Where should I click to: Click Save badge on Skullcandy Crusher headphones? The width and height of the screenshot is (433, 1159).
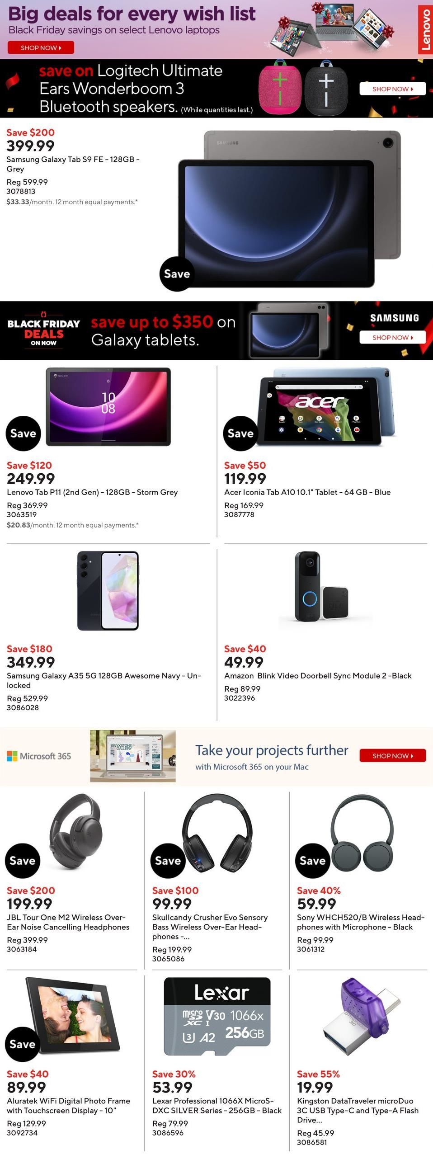[168, 861]
